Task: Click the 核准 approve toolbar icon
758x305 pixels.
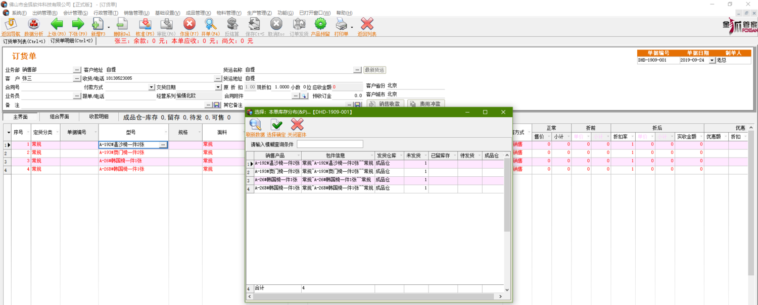Action: click(145, 27)
